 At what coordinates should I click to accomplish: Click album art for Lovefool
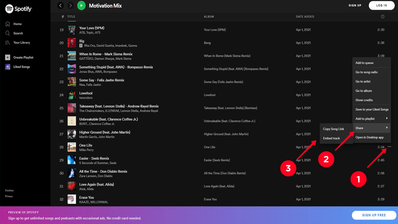(71, 95)
